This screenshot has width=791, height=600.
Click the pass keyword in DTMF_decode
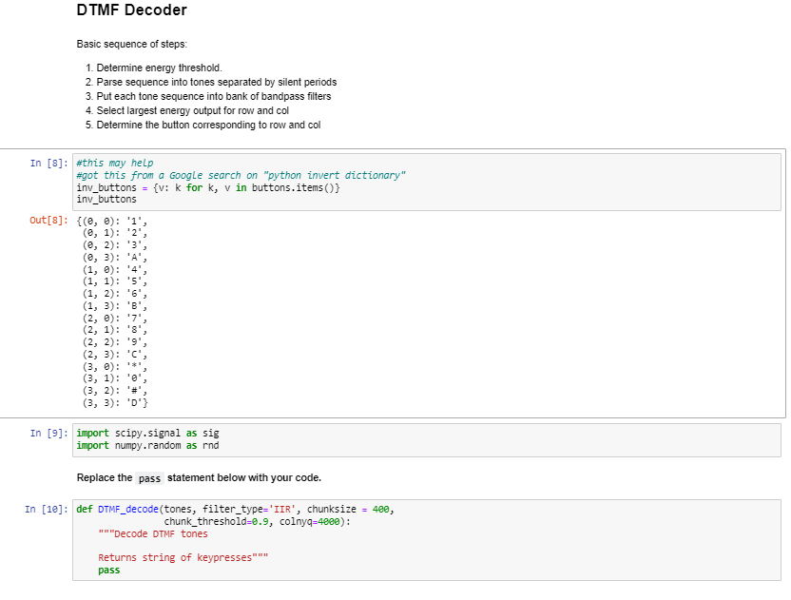(x=107, y=570)
